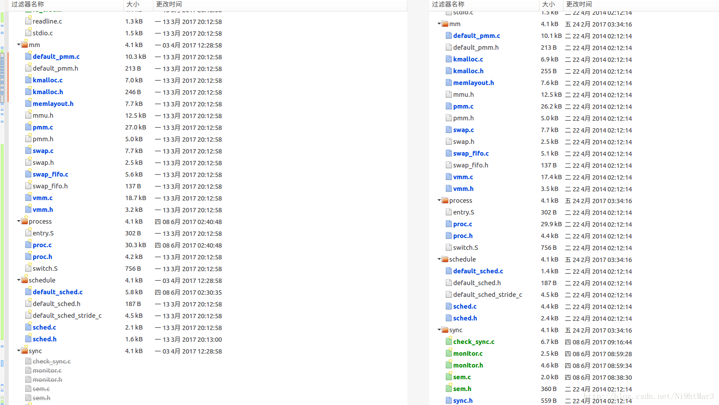Click left pane proc.c file icon

[28, 244]
